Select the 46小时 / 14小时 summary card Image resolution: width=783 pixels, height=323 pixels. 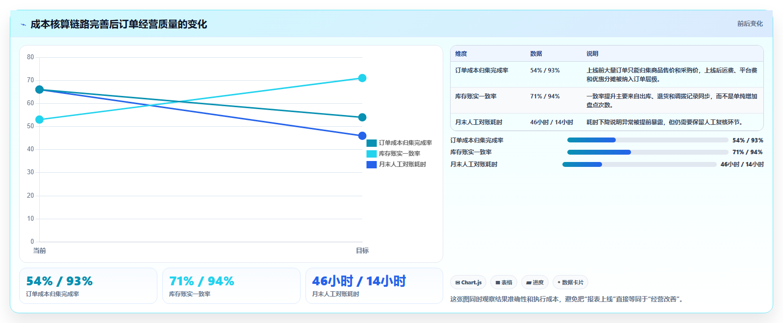tap(374, 286)
